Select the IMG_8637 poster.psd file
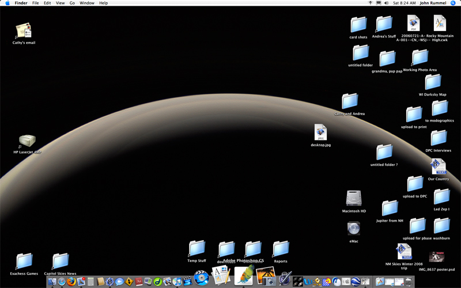The height and width of the screenshot is (288, 461). 437,257
